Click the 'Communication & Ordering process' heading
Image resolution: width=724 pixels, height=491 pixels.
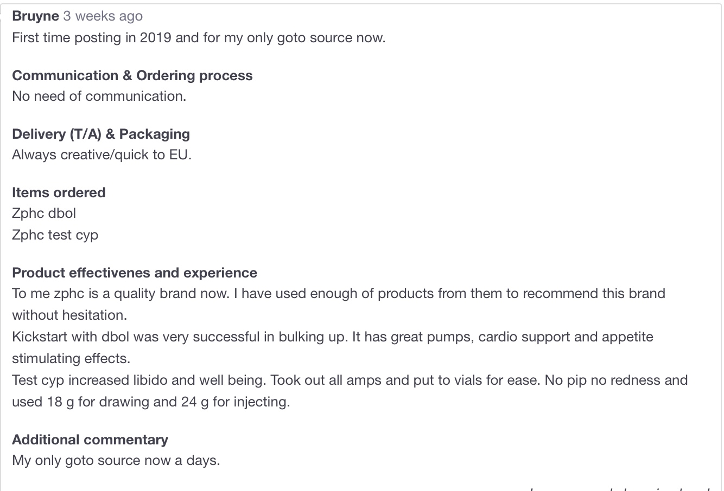(132, 75)
